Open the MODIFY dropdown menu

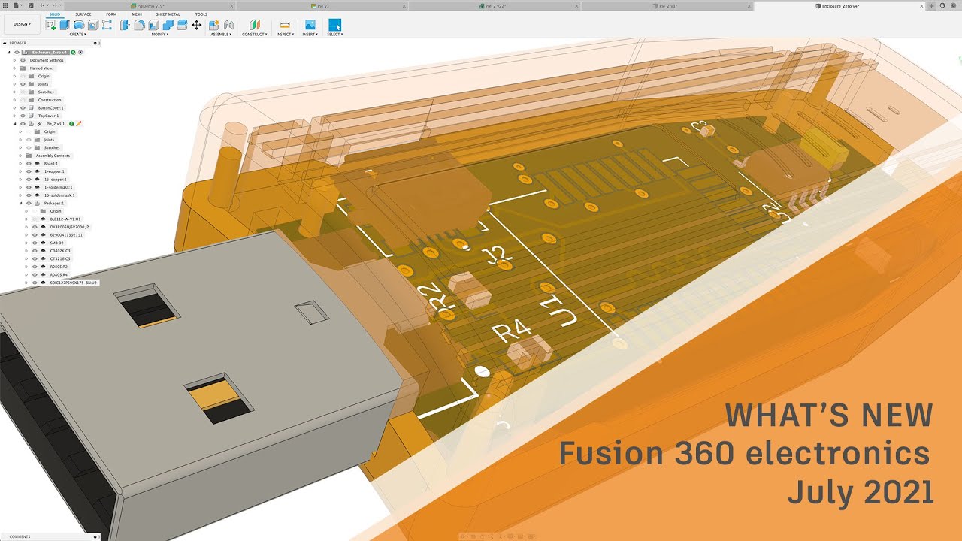[160, 34]
